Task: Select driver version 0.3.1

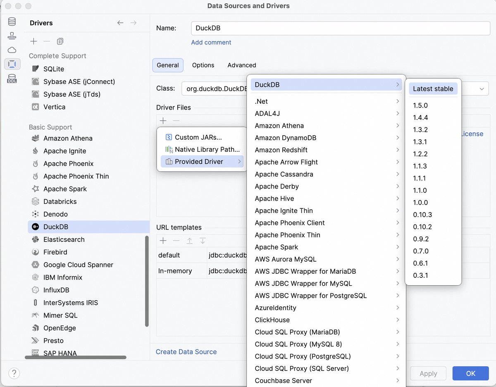Action: [x=433, y=275]
